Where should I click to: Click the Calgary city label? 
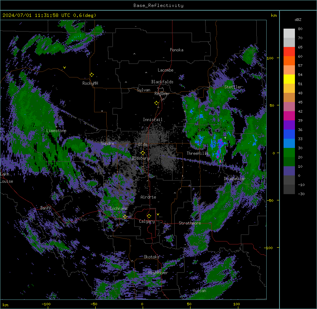coord(147,221)
